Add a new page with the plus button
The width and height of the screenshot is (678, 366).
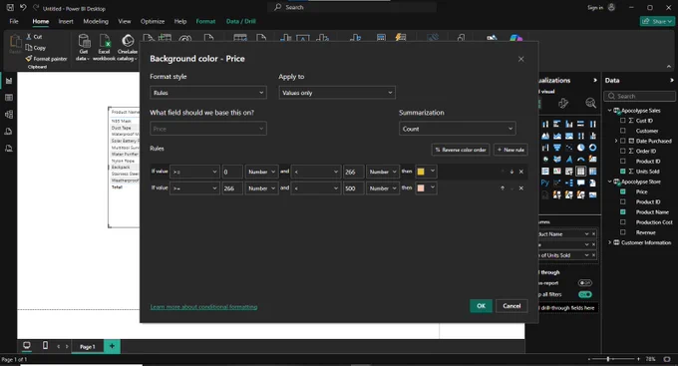coord(112,346)
